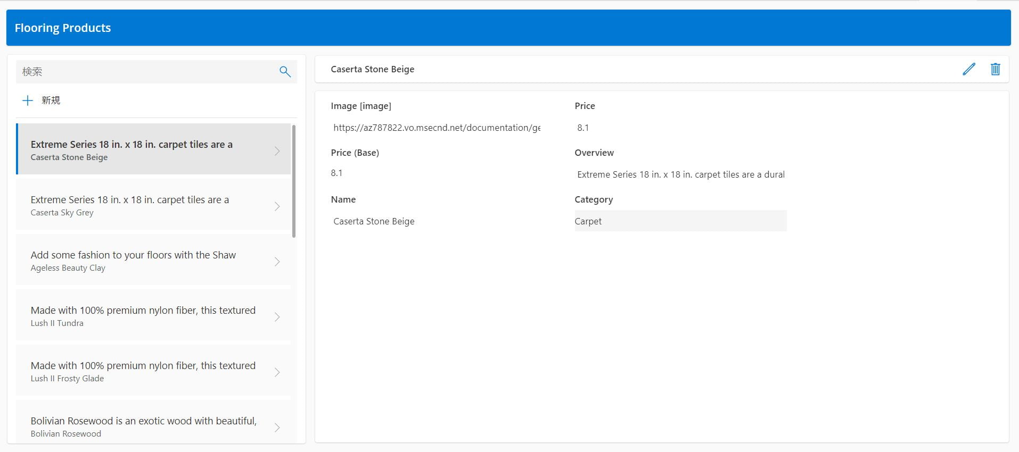
Task: Open chevron for Bolivian Rosewood item
Action: [277, 427]
